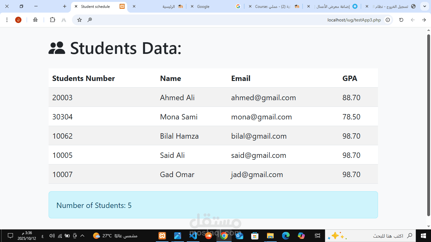Open the Microsoft Store from the taskbar
The width and height of the screenshot is (431, 242).
coord(255,235)
